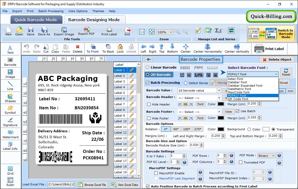Collapse the Select Barcode Font dropdown

point(276,74)
